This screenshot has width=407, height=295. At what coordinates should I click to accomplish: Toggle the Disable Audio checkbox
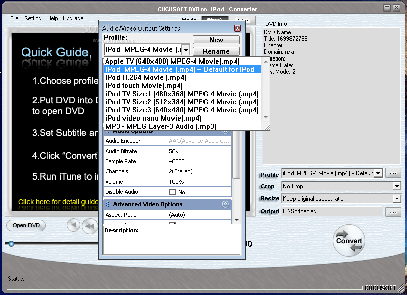(172, 192)
